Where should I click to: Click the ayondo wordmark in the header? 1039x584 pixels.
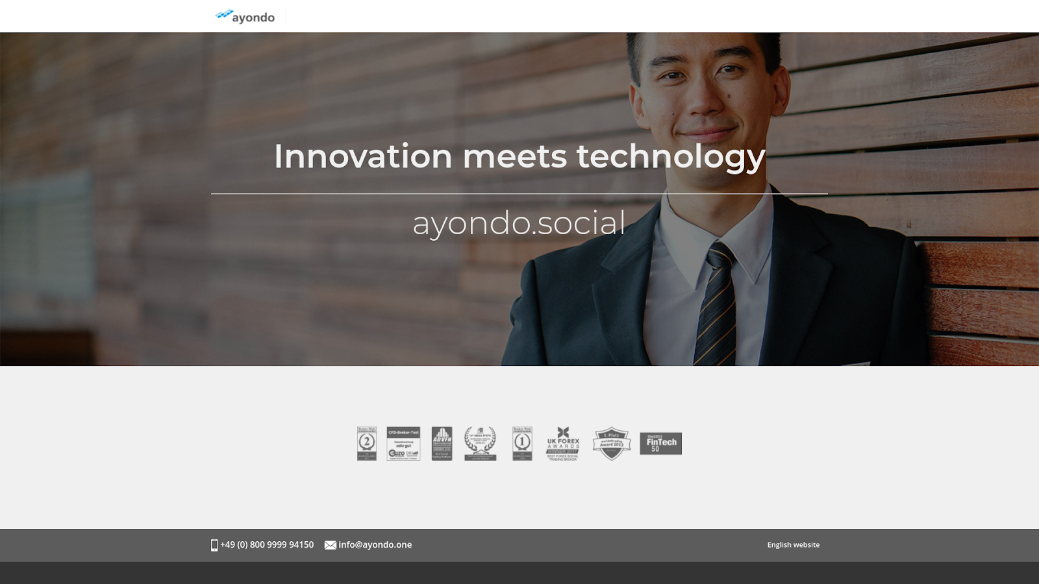[x=253, y=18]
